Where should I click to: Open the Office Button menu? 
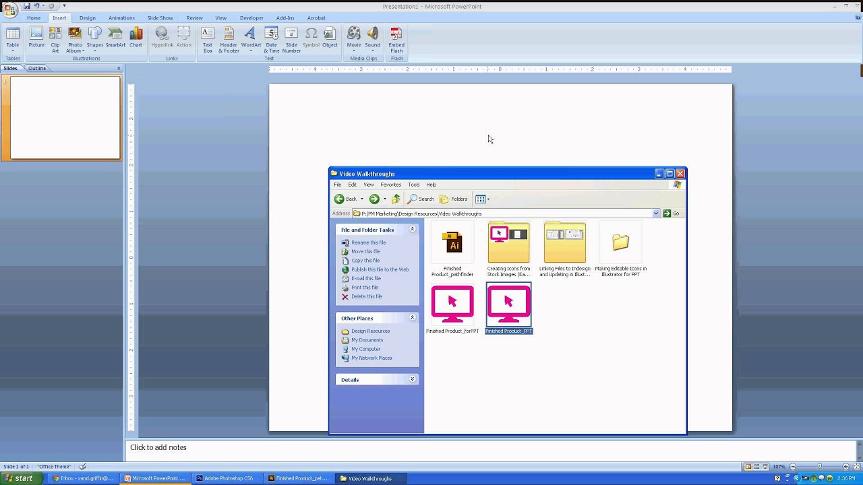tap(9, 9)
